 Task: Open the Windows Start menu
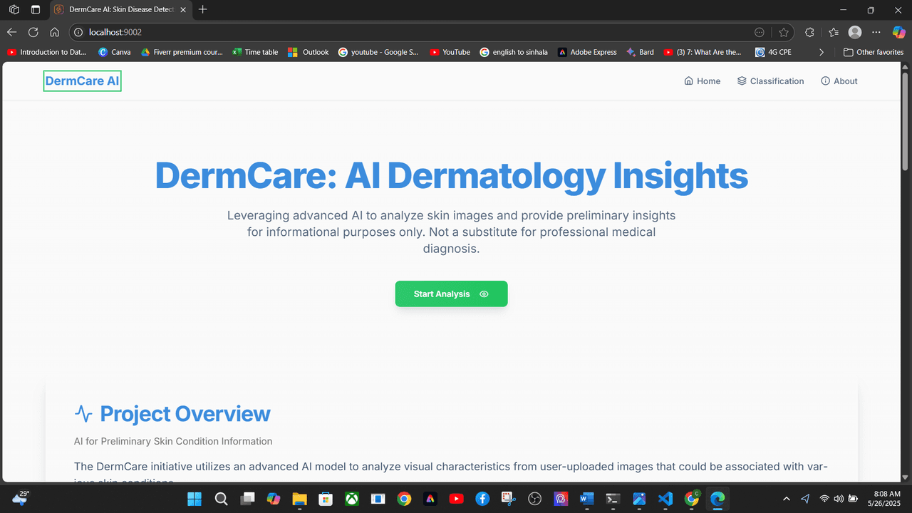tap(195, 499)
